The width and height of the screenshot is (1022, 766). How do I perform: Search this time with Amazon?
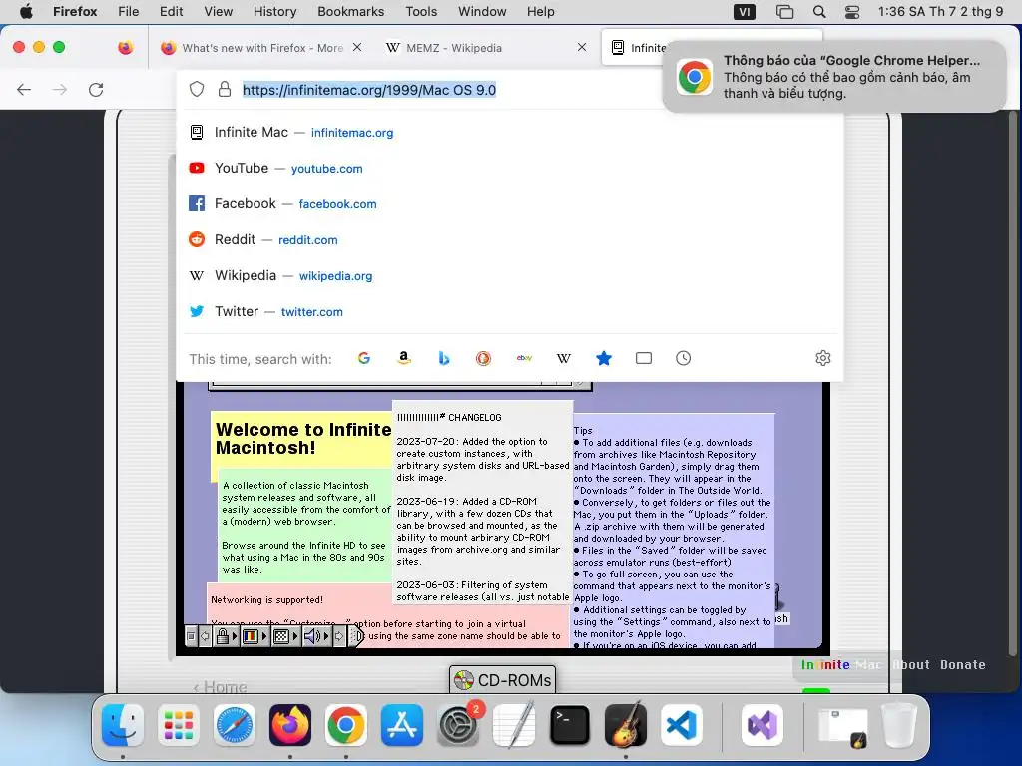(404, 358)
